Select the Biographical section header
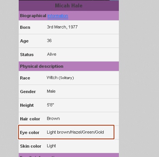The width and height of the screenshot is (159, 157). (x=69, y=16)
